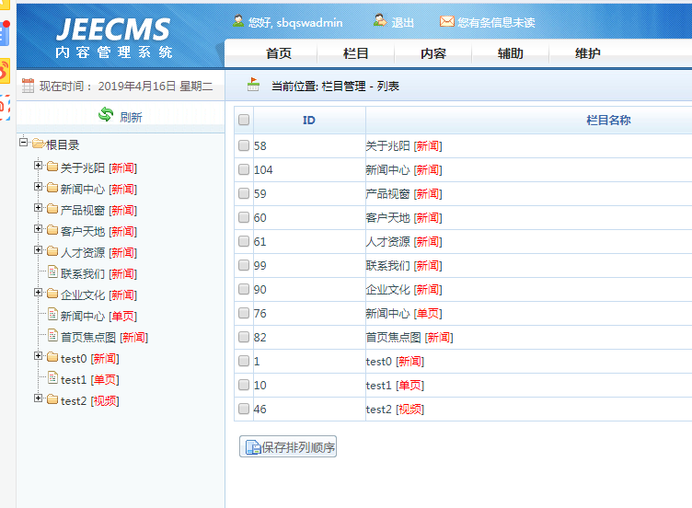Expand the 人才资源 tree node
Viewport: 692px width, 508px height.
pyautogui.click(x=38, y=249)
